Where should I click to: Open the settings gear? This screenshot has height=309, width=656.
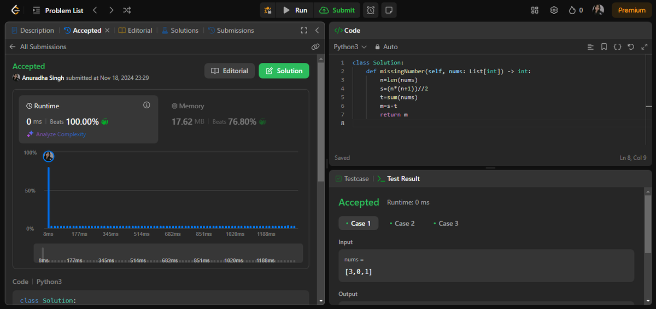[554, 10]
